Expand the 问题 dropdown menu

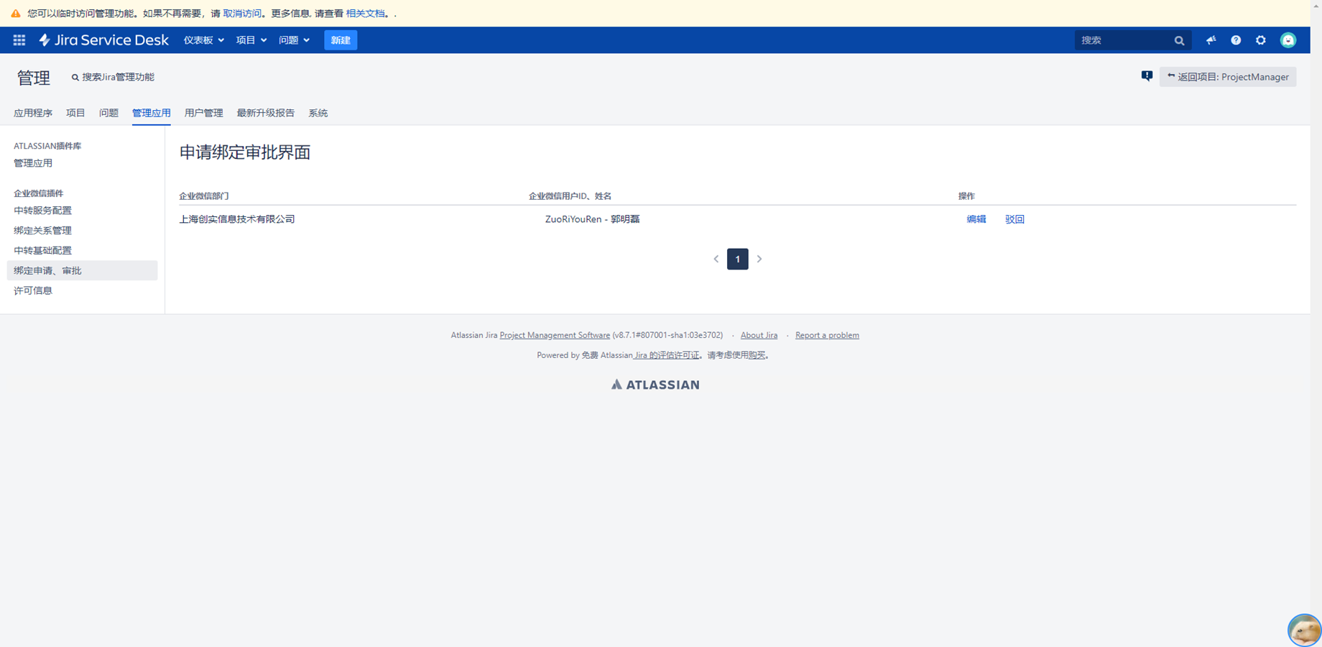point(294,40)
